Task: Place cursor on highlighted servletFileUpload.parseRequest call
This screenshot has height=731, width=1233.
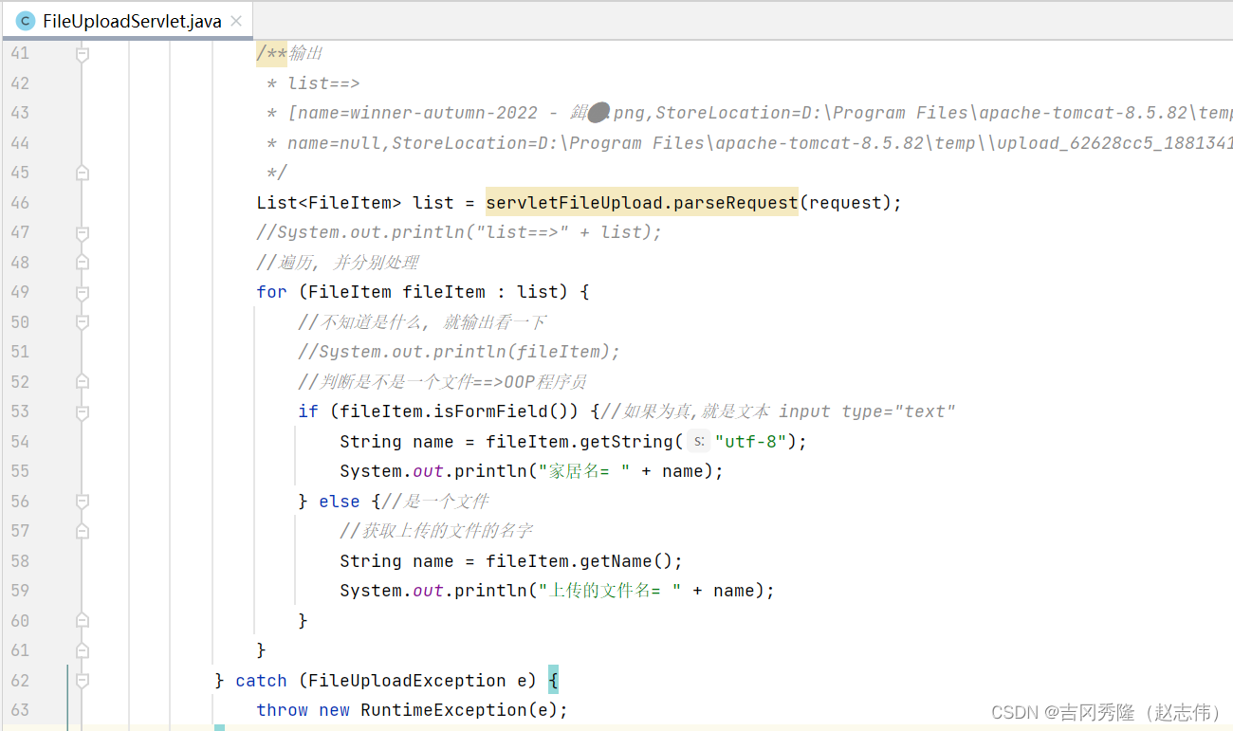Action: pos(642,203)
